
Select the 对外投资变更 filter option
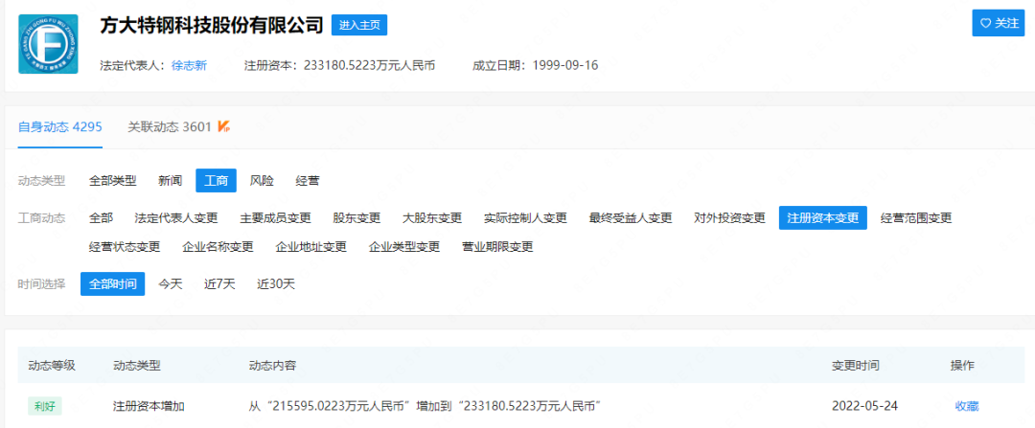[x=729, y=217]
